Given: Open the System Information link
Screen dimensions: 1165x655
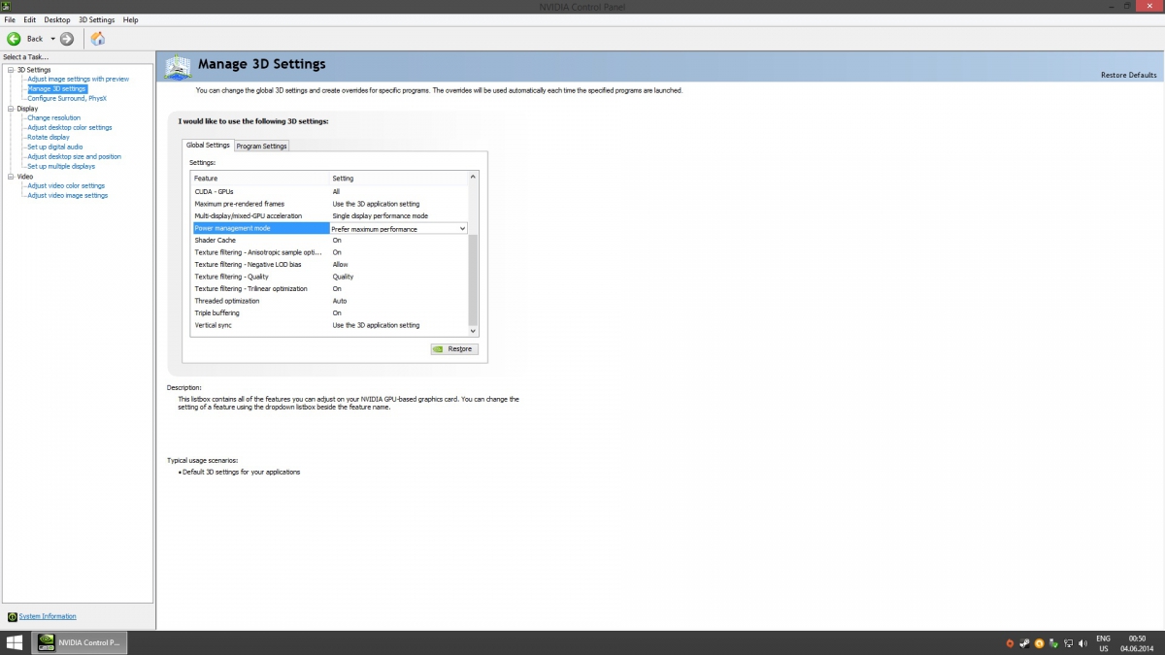Looking at the screenshot, I should pyautogui.click(x=48, y=616).
